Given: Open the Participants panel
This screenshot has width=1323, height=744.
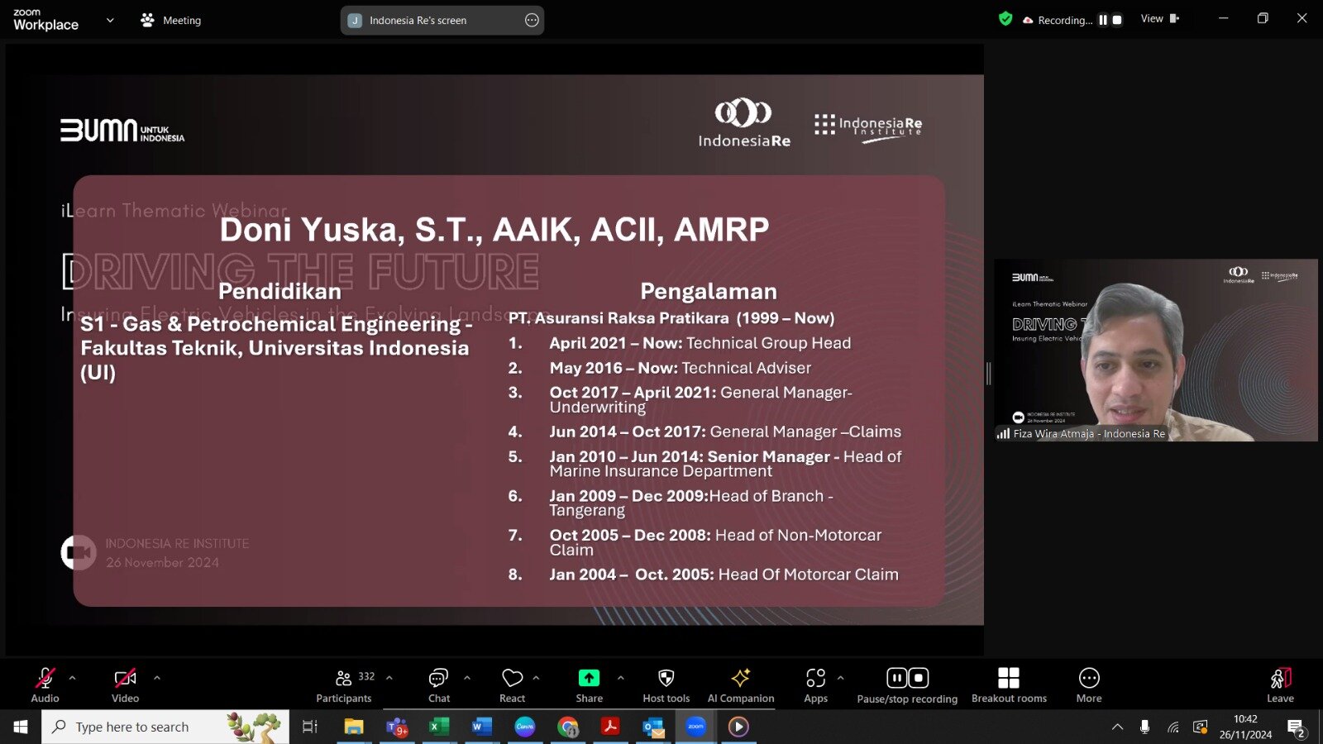Looking at the screenshot, I should point(344,685).
